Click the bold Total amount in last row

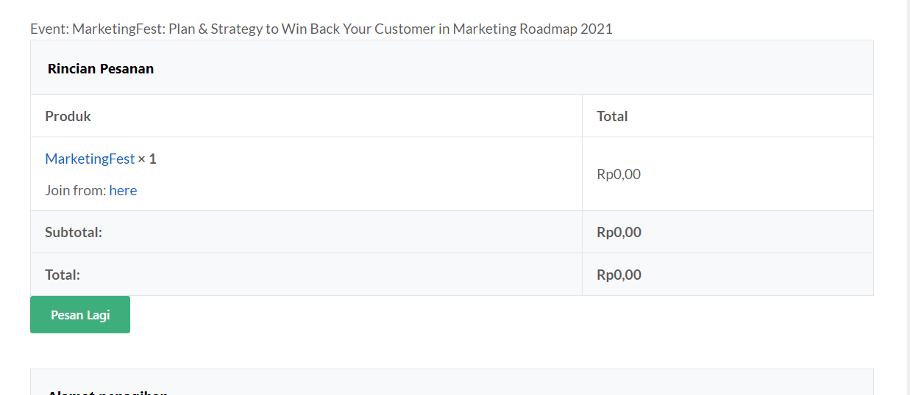tap(619, 275)
